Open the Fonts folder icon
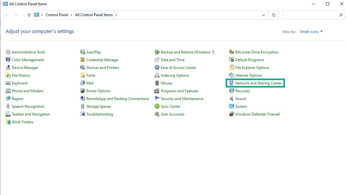The width and height of the screenshot is (348, 195). click(83, 75)
